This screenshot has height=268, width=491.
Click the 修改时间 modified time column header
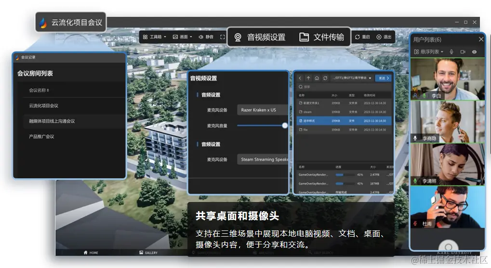[x=370, y=95]
